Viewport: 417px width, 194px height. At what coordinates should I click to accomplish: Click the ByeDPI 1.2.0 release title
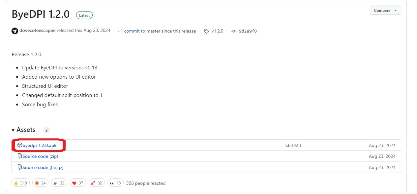[41, 14]
